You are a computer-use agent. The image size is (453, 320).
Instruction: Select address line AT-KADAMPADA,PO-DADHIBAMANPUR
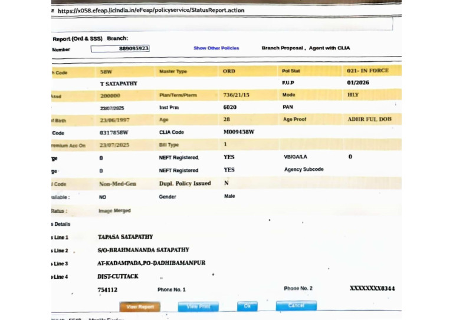click(152, 263)
